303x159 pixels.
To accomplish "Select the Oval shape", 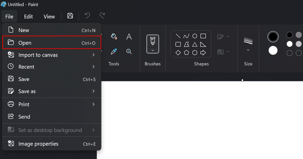I will coord(195,36).
